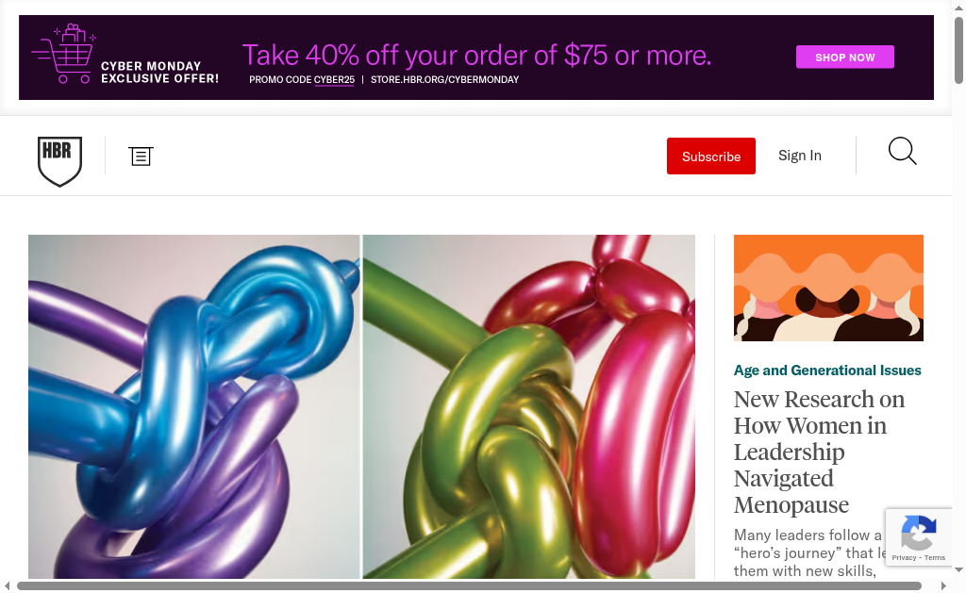Screen dimensions: 966x593
Task: Click the horizontal scrollbar right arrow
Action: click(x=943, y=585)
